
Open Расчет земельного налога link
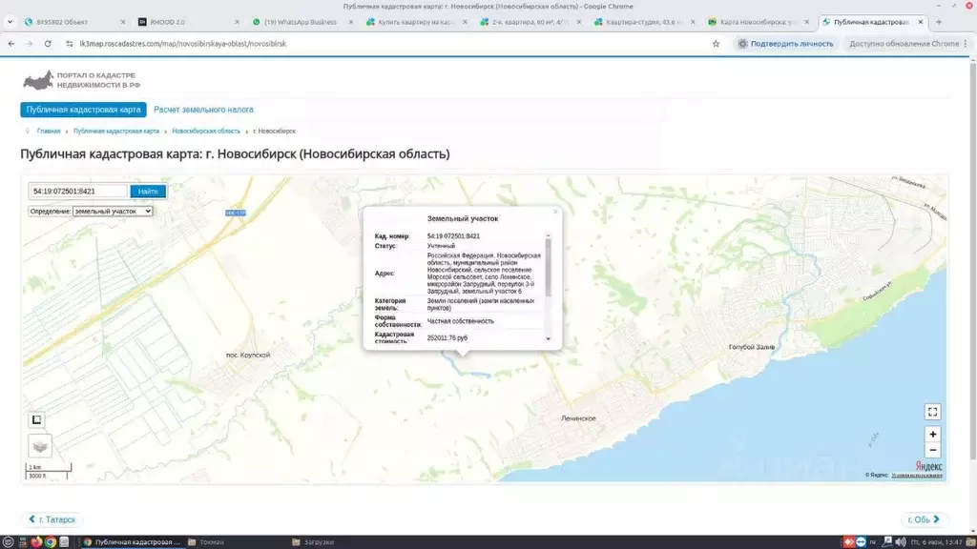(x=204, y=110)
